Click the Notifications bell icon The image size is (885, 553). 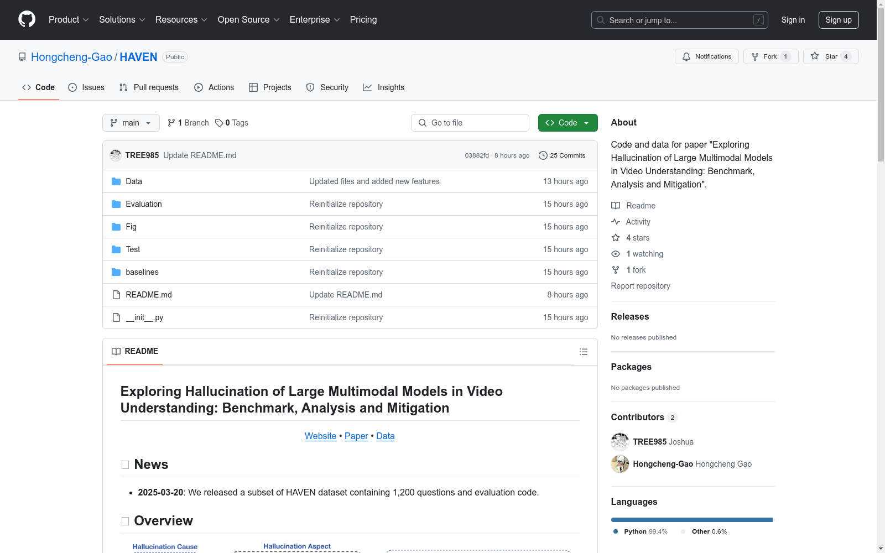pyautogui.click(x=686, y=56)
